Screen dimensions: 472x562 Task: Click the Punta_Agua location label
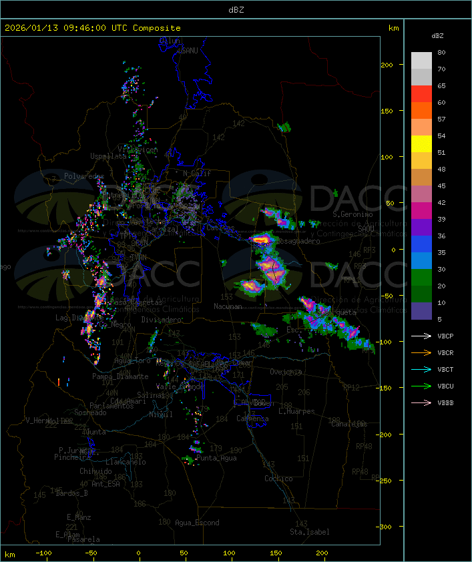tap(216, 458)
